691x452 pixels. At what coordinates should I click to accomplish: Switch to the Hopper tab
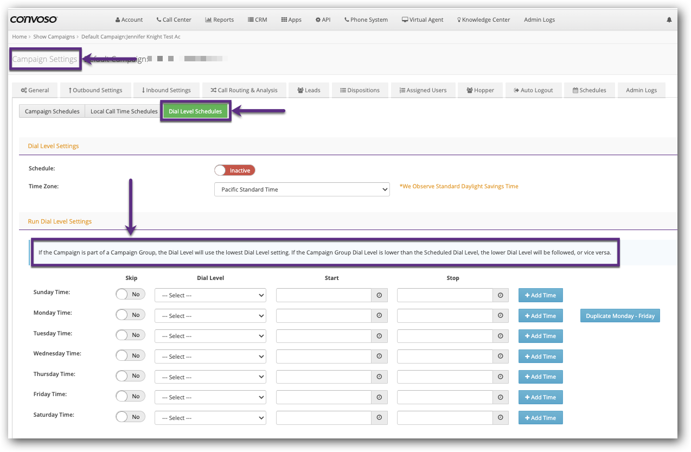click(x=480, y=90)
